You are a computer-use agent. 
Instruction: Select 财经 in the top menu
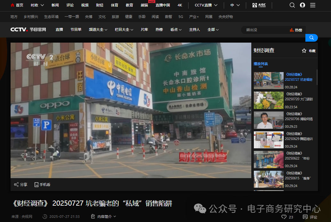pyautogui.click(x=101, y=5)
